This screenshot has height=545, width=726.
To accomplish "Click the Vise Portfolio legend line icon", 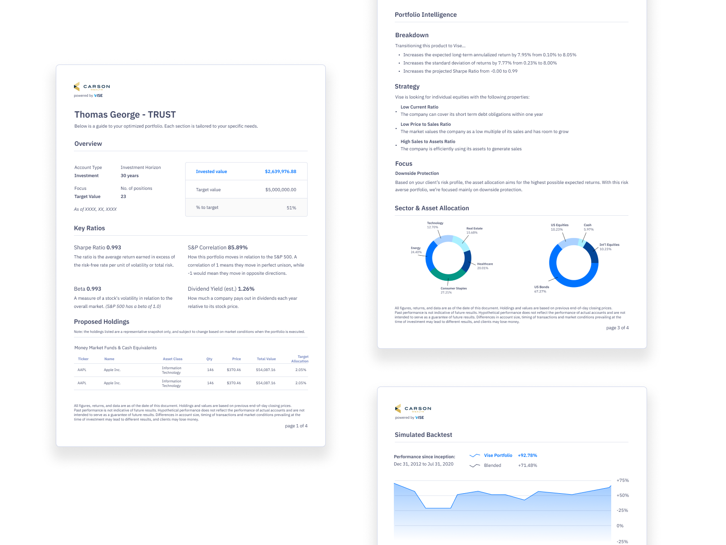I will pos(475,456).
